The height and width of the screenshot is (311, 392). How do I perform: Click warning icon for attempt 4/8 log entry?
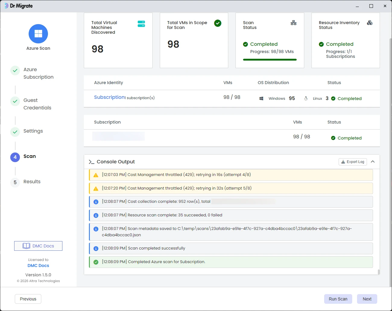coord(96,175)
